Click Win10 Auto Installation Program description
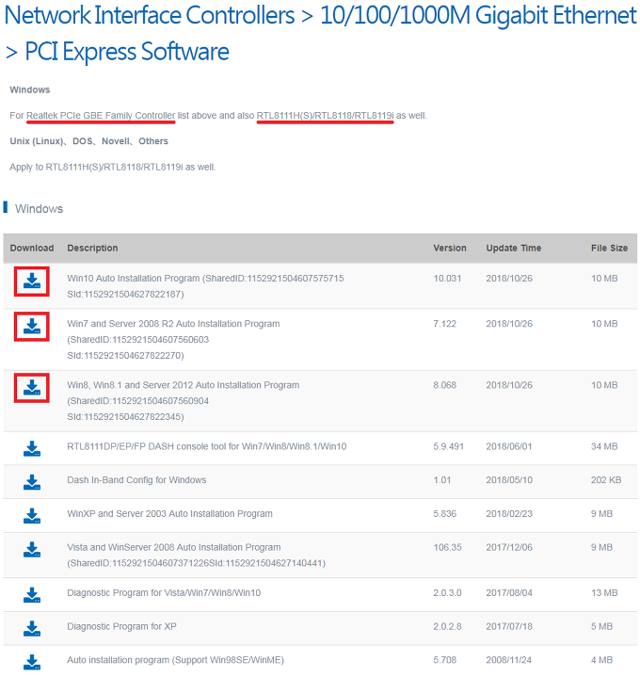Viewport: 640px width, 677px height. (x=205, y=286)
